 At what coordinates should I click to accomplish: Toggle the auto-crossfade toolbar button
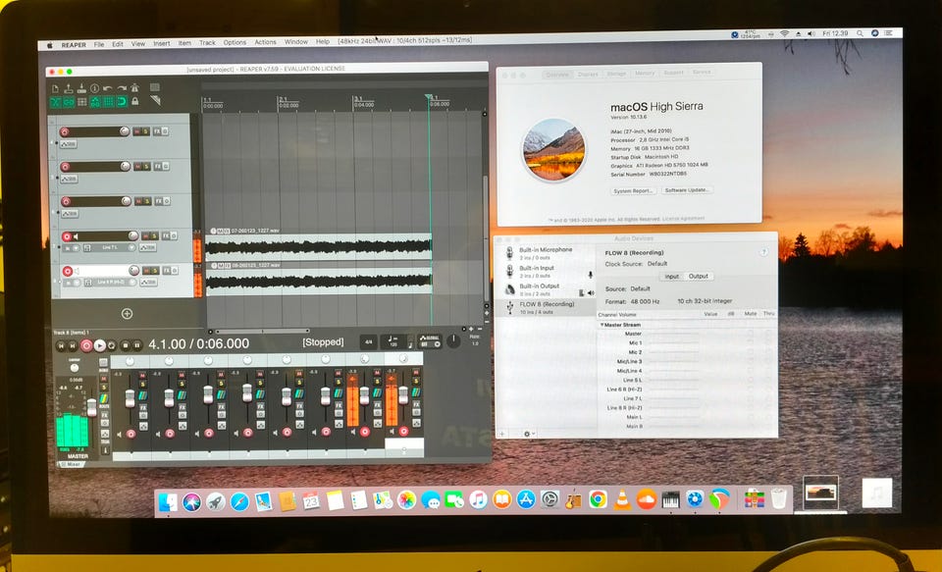(x=56, y=102)
